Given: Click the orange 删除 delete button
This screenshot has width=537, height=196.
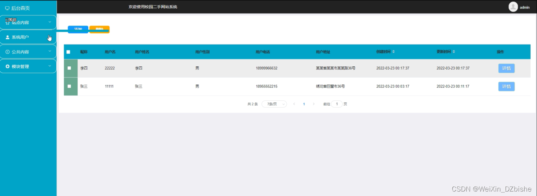Looking at the screenshot, I should tap(100, 30).
